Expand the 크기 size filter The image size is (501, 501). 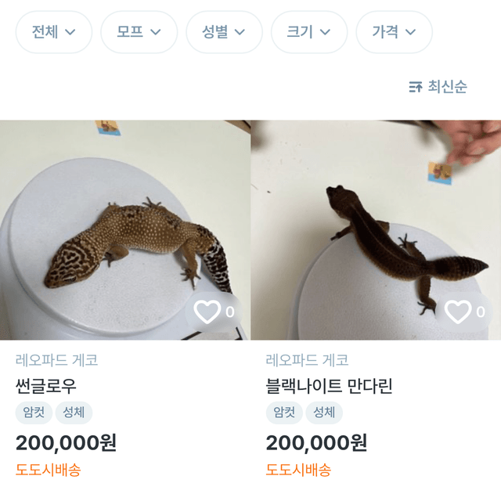click(308, 32)
